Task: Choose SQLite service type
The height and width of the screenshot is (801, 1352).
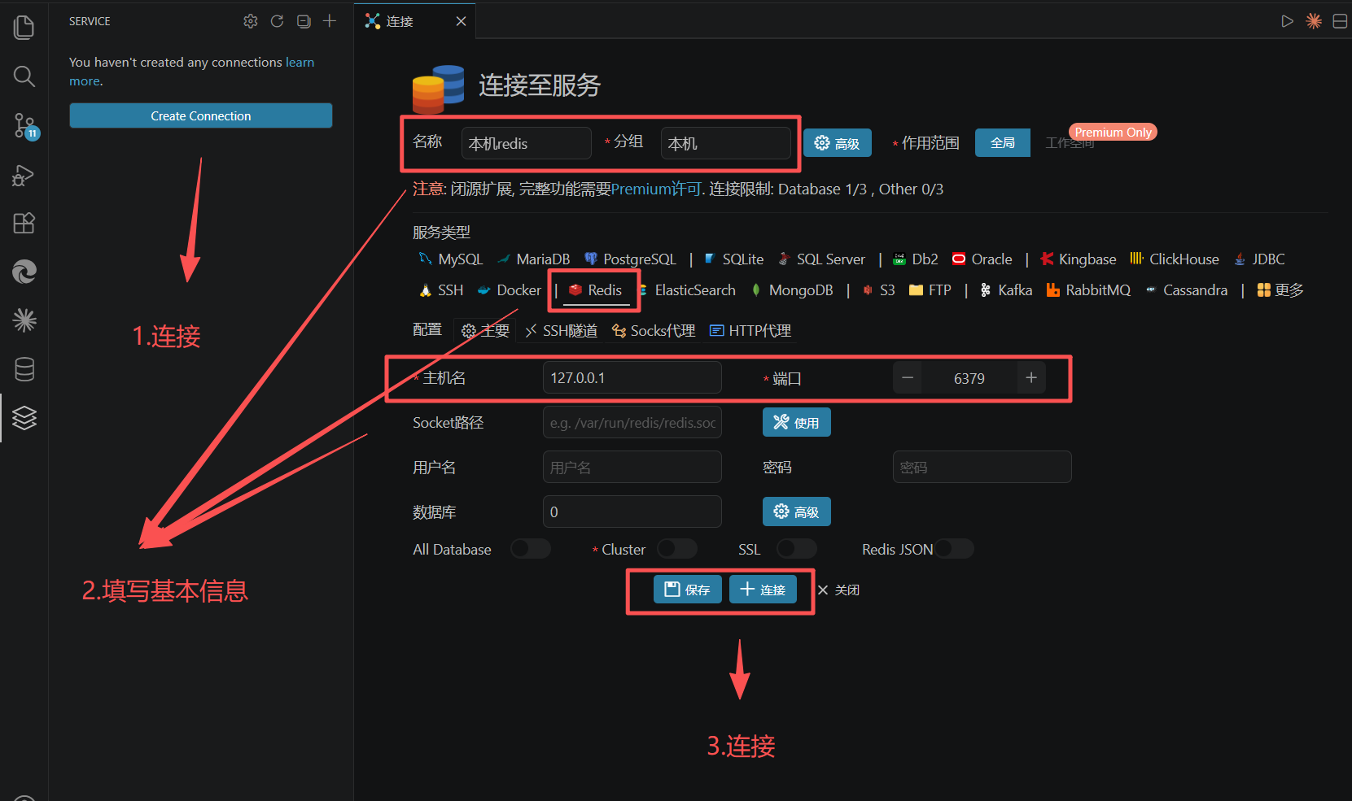Action: pos(733,259)
